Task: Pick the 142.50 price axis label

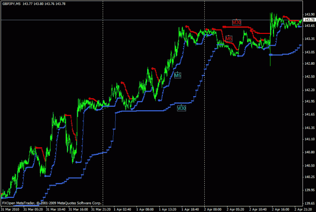Action: coord(309,76)
